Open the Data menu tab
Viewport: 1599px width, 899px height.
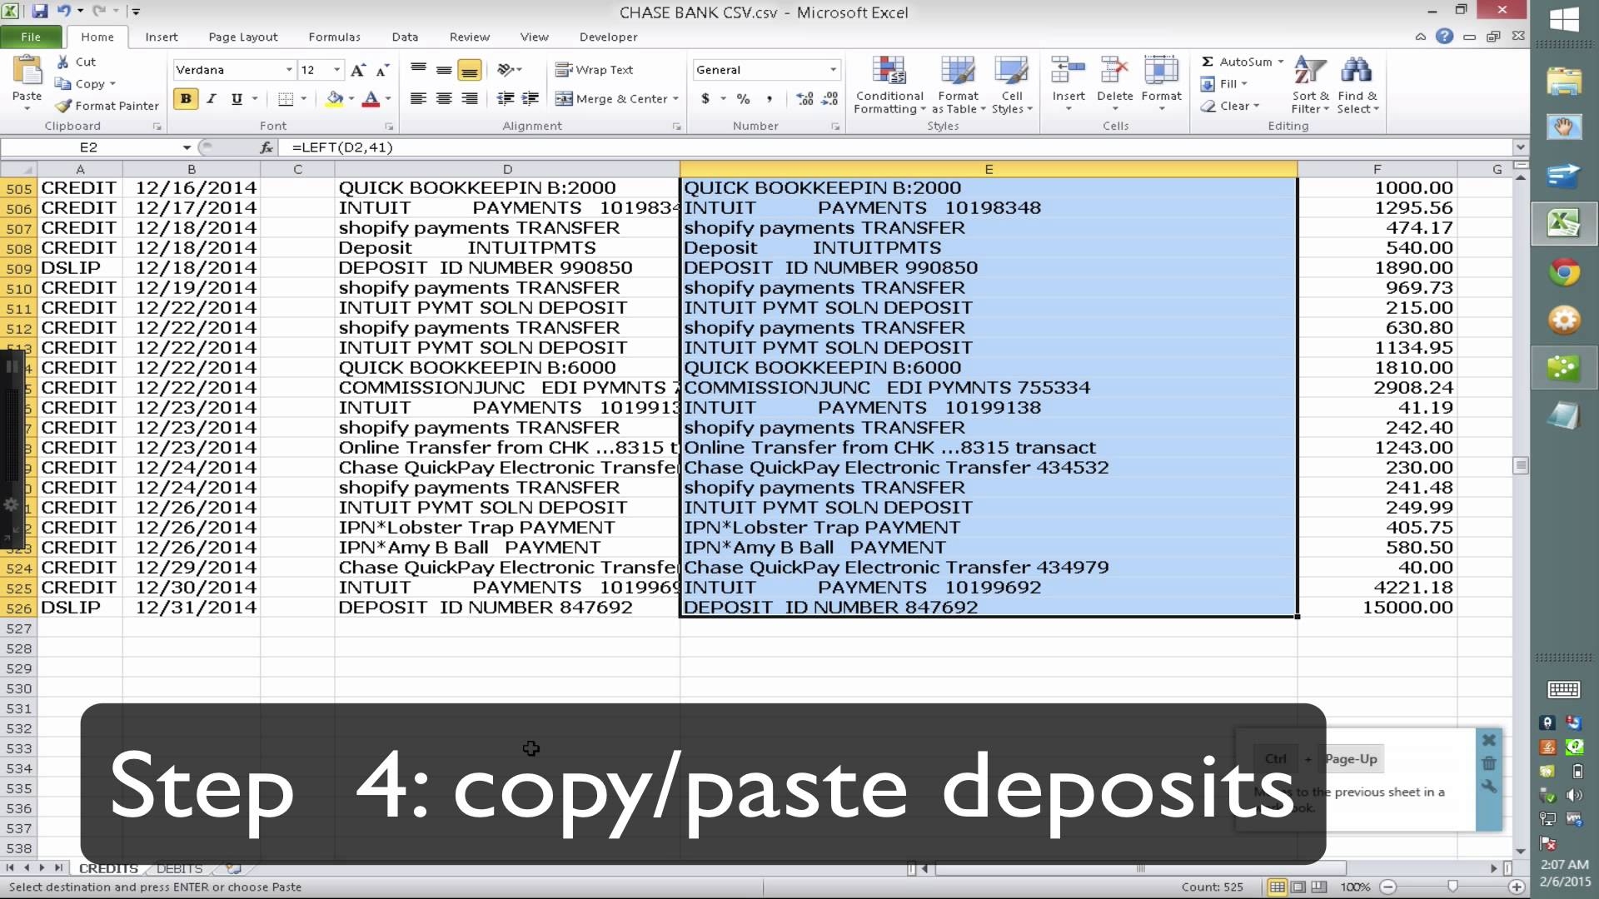coord(406,37)
